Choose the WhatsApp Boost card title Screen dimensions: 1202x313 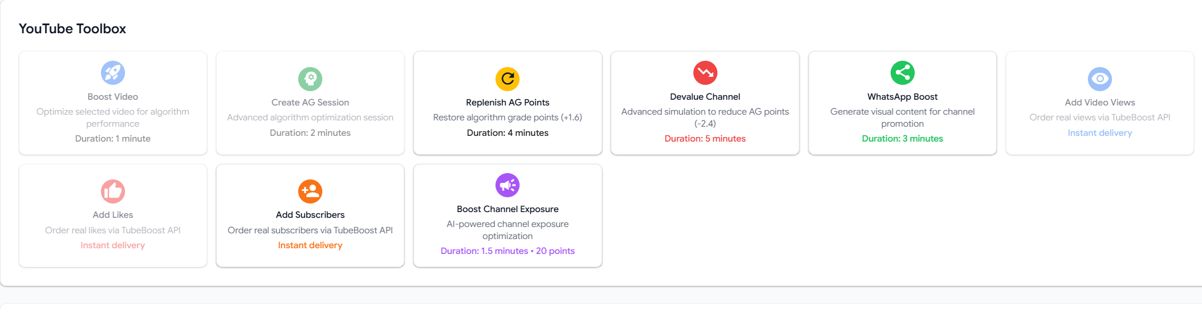[902, 97]
